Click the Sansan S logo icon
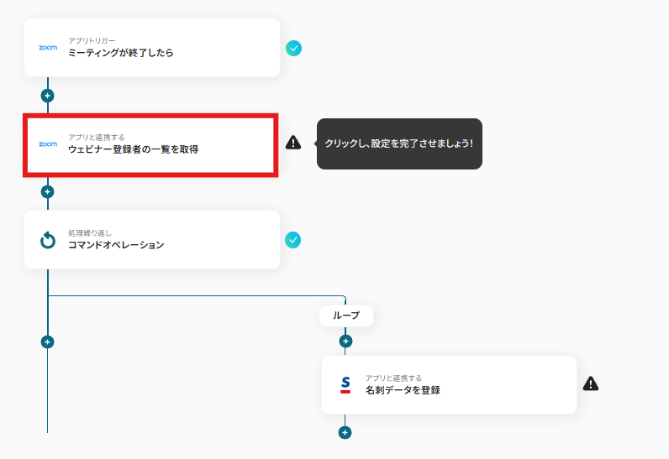Screen dimensions: 669x459 (x=345, y=385)
